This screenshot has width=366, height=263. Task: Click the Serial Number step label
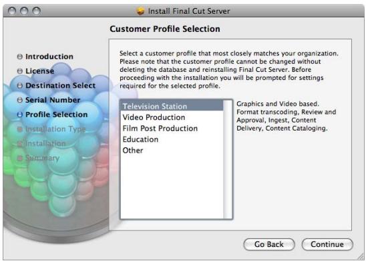pyautogui.click(x=53, y=100)
